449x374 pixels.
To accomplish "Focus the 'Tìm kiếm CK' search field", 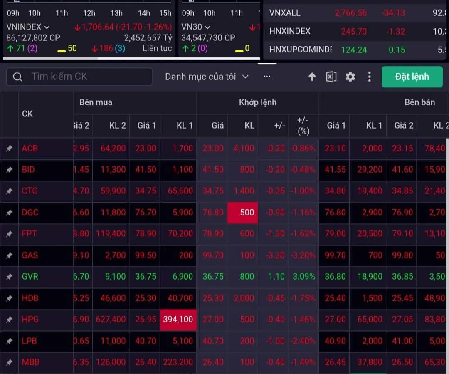I will pos(87,77).
